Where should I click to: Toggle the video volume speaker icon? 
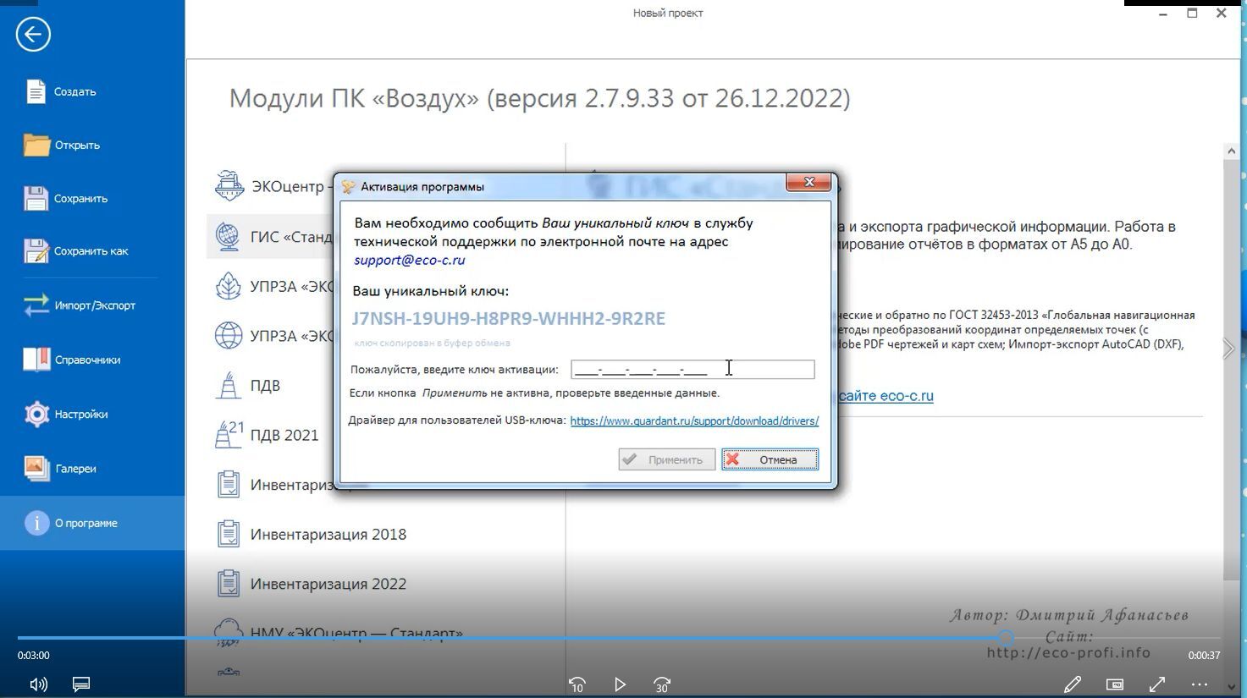38,684
